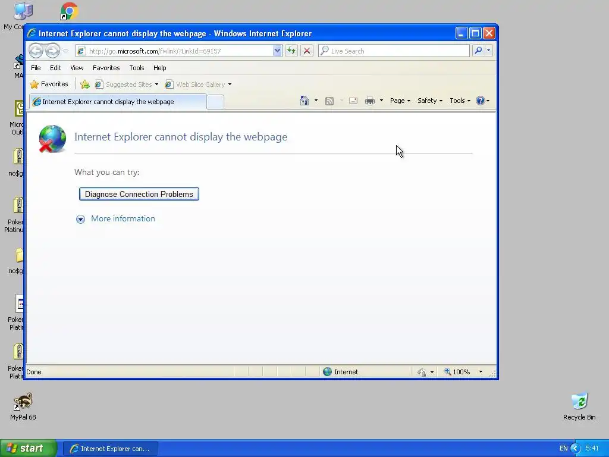Image resolution: width=609 pixels, height=457 pixels.
Task: Open Suggested Sites link
Action: [x=124, y=84]
